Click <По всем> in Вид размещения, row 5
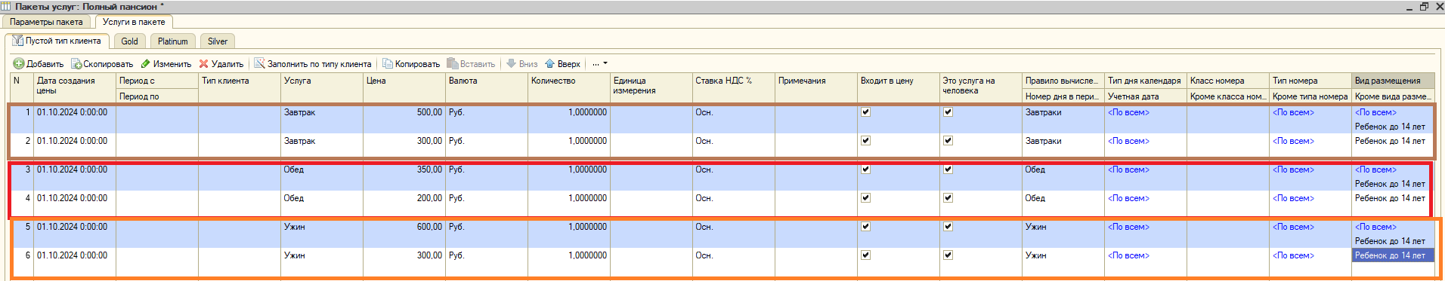 pyautogui.click(x=1375, y=227)
